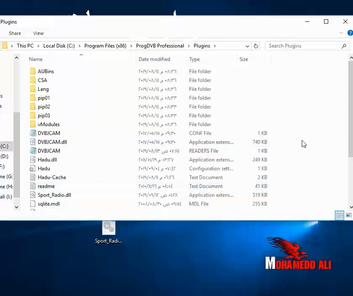Expand the ribbon with the chevron
Viewport: 353px width, 296px height.
341,33
